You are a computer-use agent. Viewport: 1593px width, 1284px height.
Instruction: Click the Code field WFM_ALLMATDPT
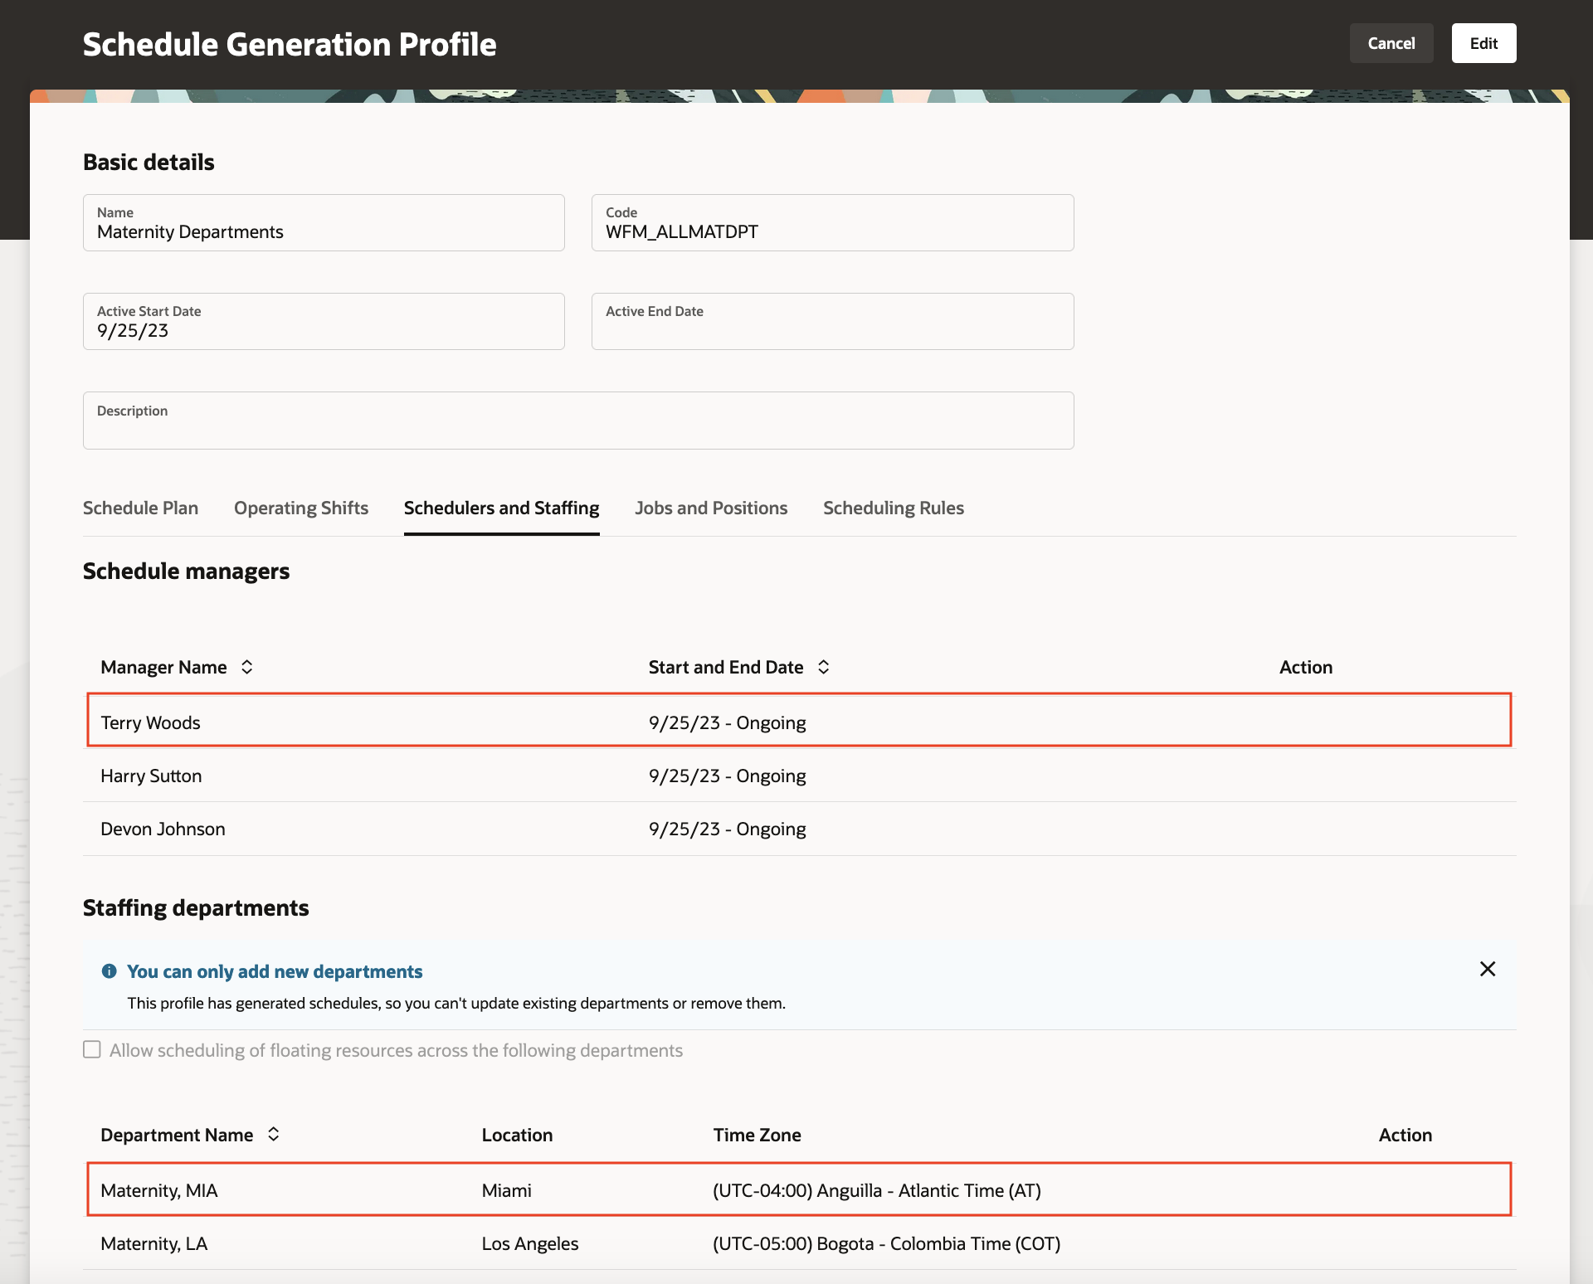[832, 223]
